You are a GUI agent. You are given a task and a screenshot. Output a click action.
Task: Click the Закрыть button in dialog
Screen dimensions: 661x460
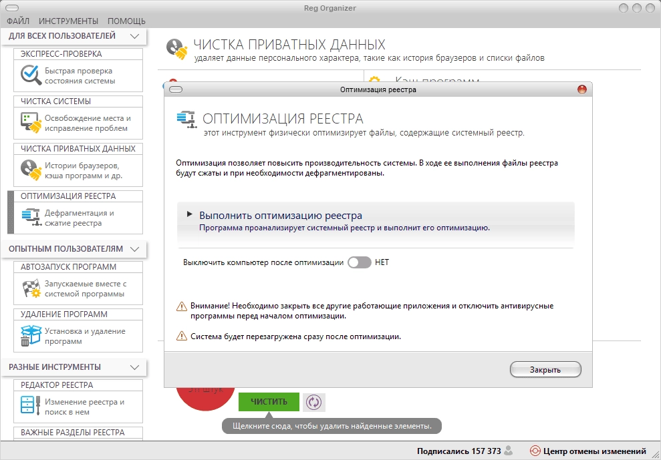click(545, 370)
